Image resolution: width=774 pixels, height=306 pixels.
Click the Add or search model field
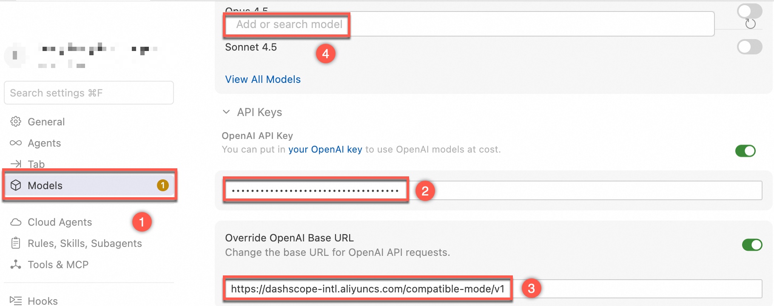[468, 24]
